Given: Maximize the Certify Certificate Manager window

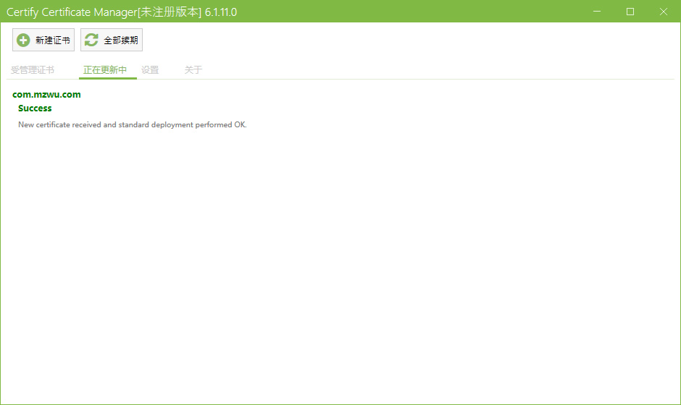Looking at the screenshot, I should pyautogui.click(x=630, y=12).
